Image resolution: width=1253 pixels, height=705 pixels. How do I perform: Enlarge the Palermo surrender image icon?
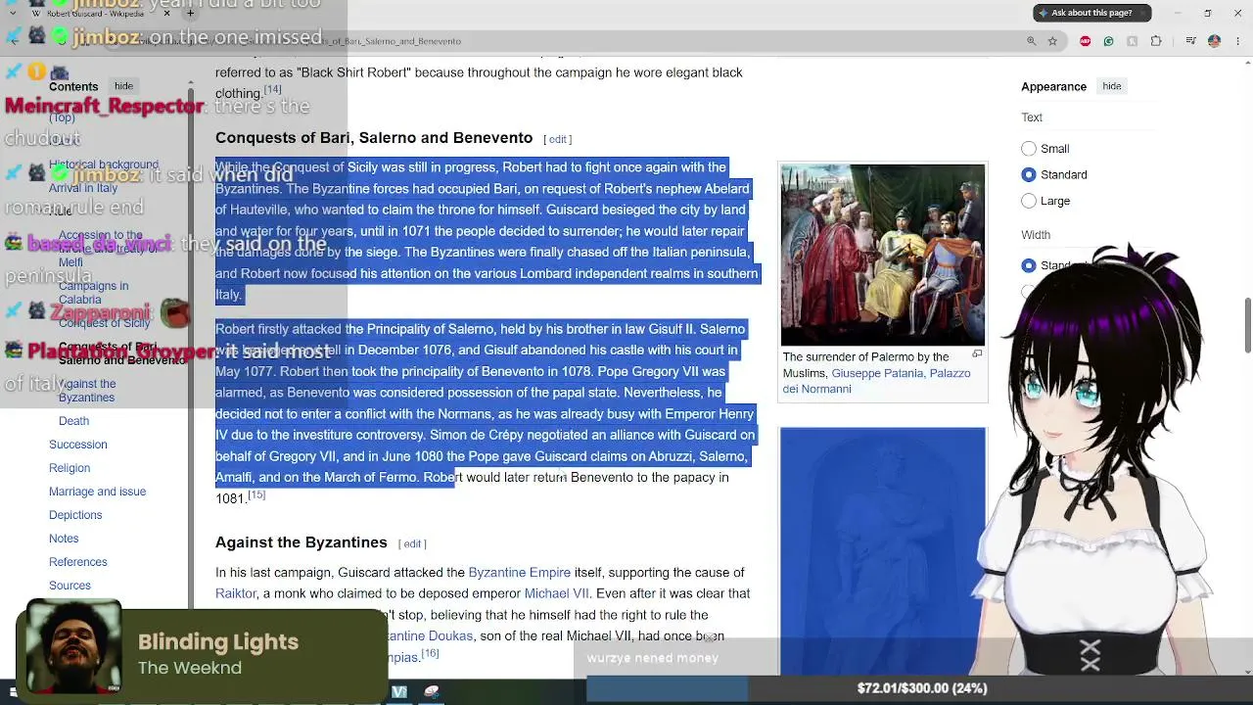pyautogui.click(x=977, y=354)
